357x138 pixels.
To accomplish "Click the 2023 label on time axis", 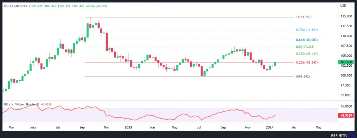I will tap(128, 127).
